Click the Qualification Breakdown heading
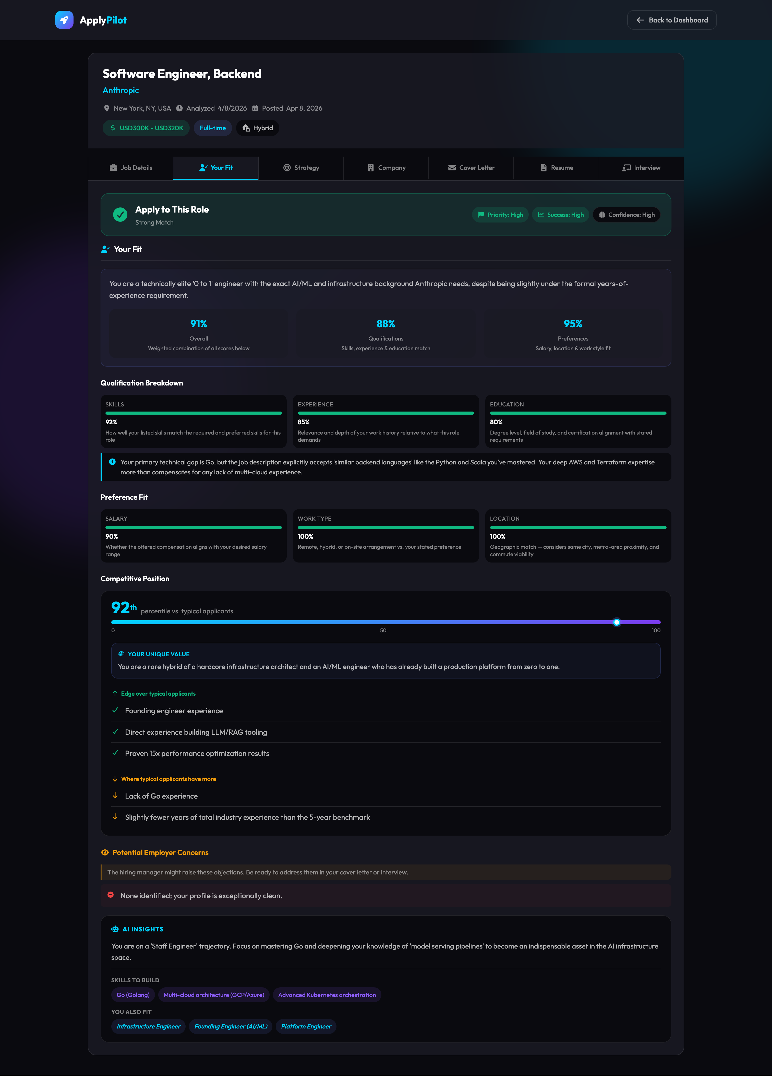Image resolution: width=772 pixels, height=1076 pixels. 142,383
